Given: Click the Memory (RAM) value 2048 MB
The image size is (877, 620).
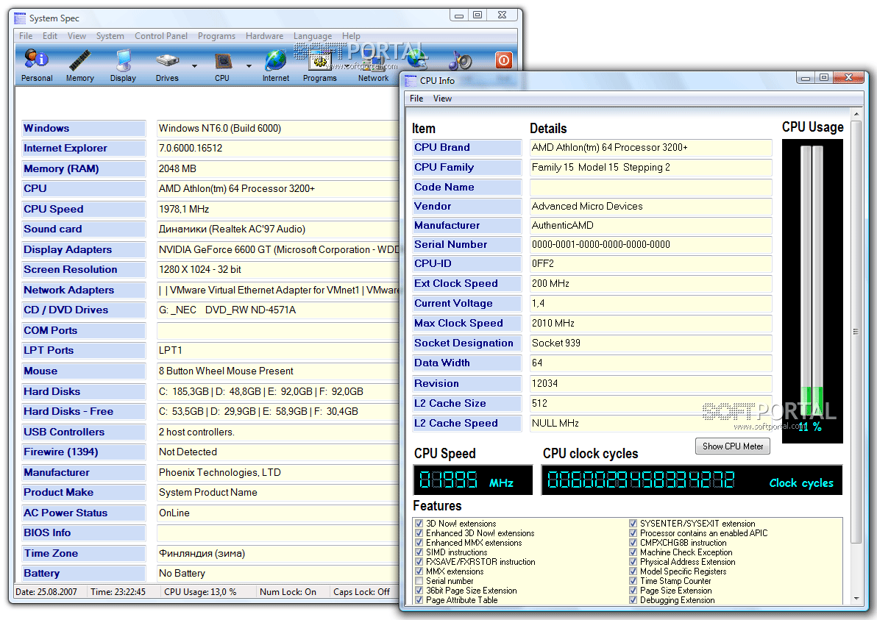Looking at the screenshot, I should pos(177,169).
